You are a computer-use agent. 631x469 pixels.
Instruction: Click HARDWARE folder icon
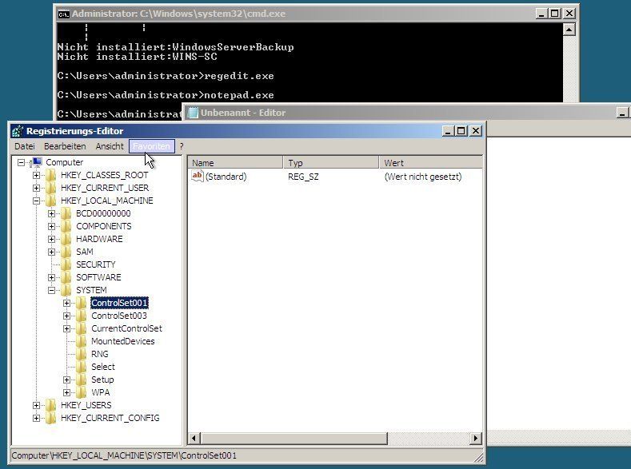tap(66, 239)
